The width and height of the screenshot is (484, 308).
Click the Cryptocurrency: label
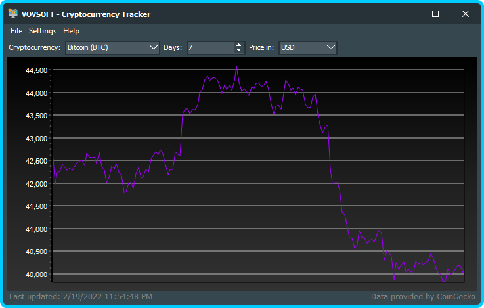(35, 47)
